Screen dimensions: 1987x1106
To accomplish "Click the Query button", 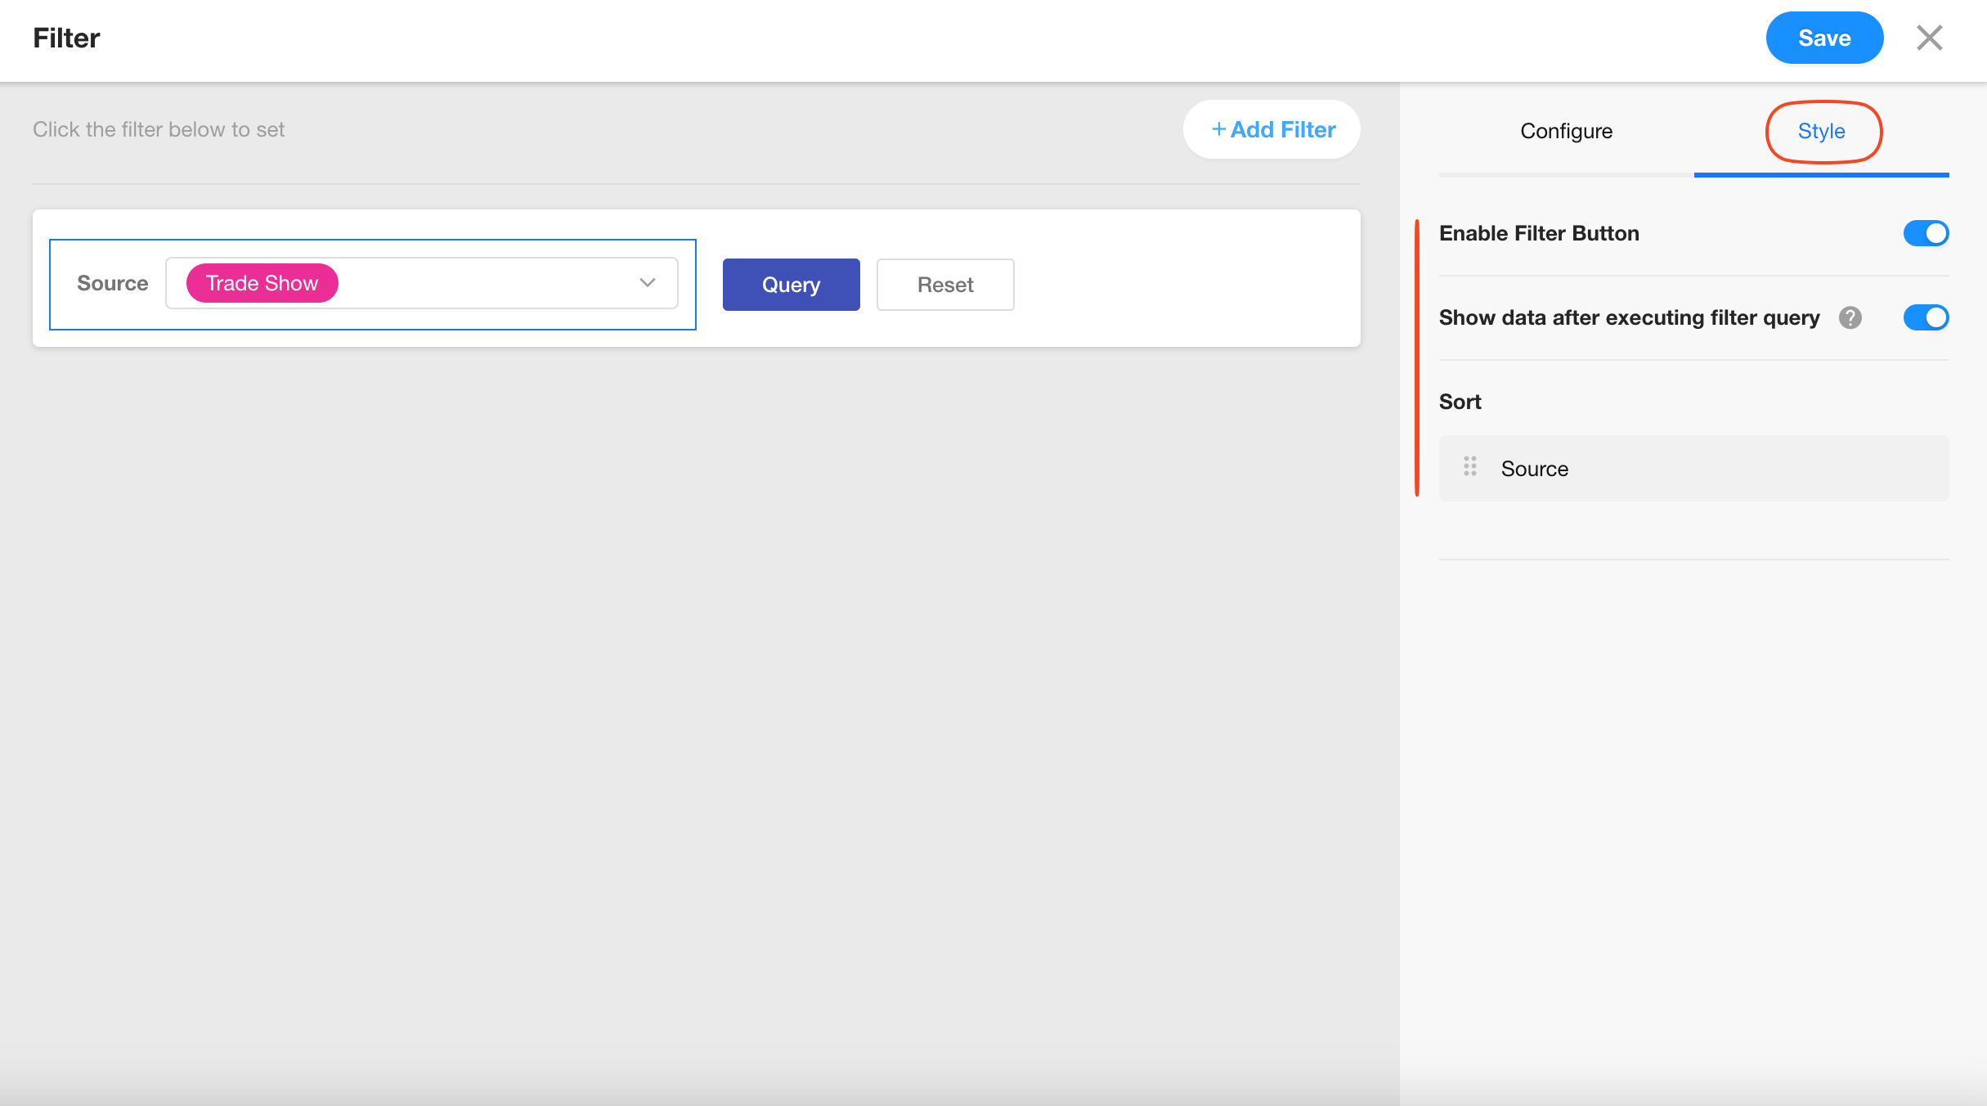I will [791, 285].
